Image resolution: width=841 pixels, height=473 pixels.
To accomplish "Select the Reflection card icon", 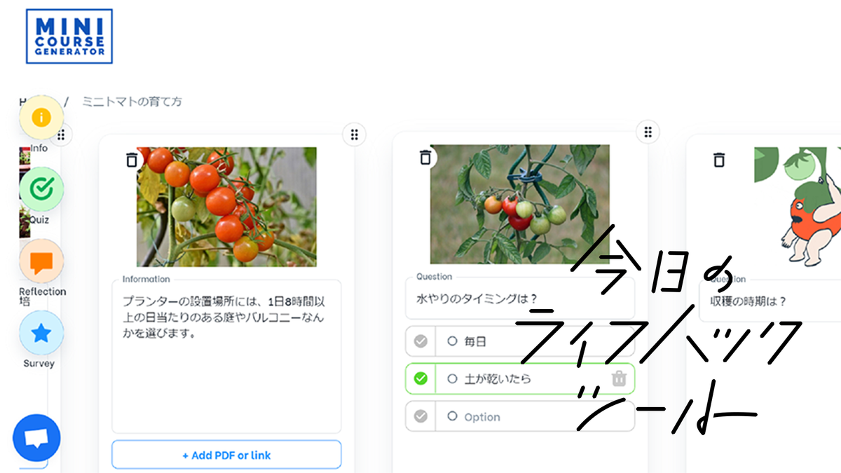I will (x=41, y=261).
